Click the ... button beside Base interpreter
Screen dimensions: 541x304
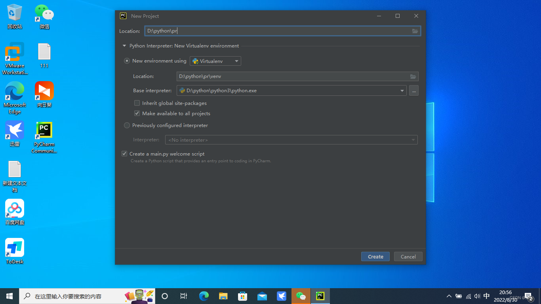pyautogui.click(x=413, y=91)
